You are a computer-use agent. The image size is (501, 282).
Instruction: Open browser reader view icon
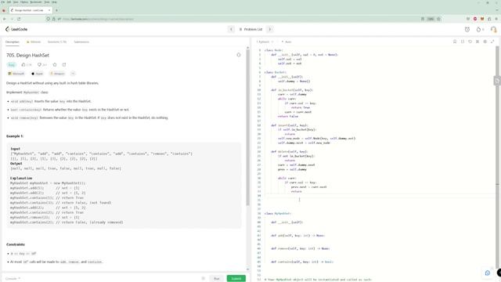(x=423, y=19)
